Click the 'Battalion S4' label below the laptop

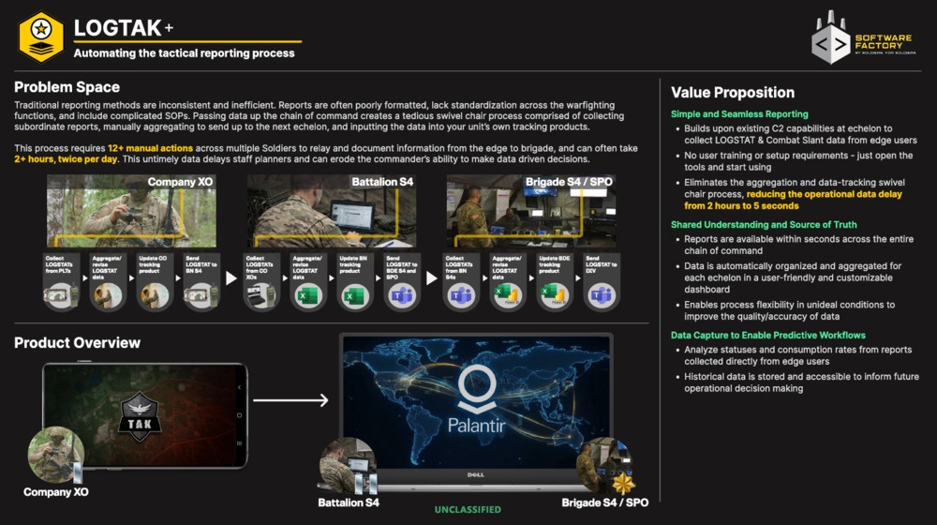tap(349, 502)
